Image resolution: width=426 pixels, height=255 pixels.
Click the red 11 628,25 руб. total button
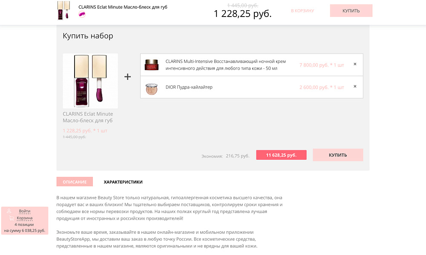pos(281,155)
